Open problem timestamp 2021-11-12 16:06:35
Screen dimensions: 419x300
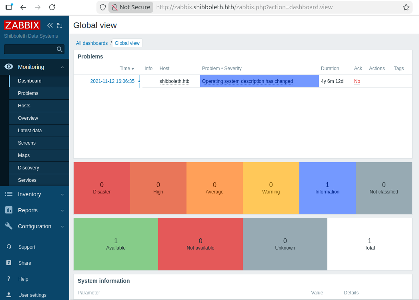point(112,81)
